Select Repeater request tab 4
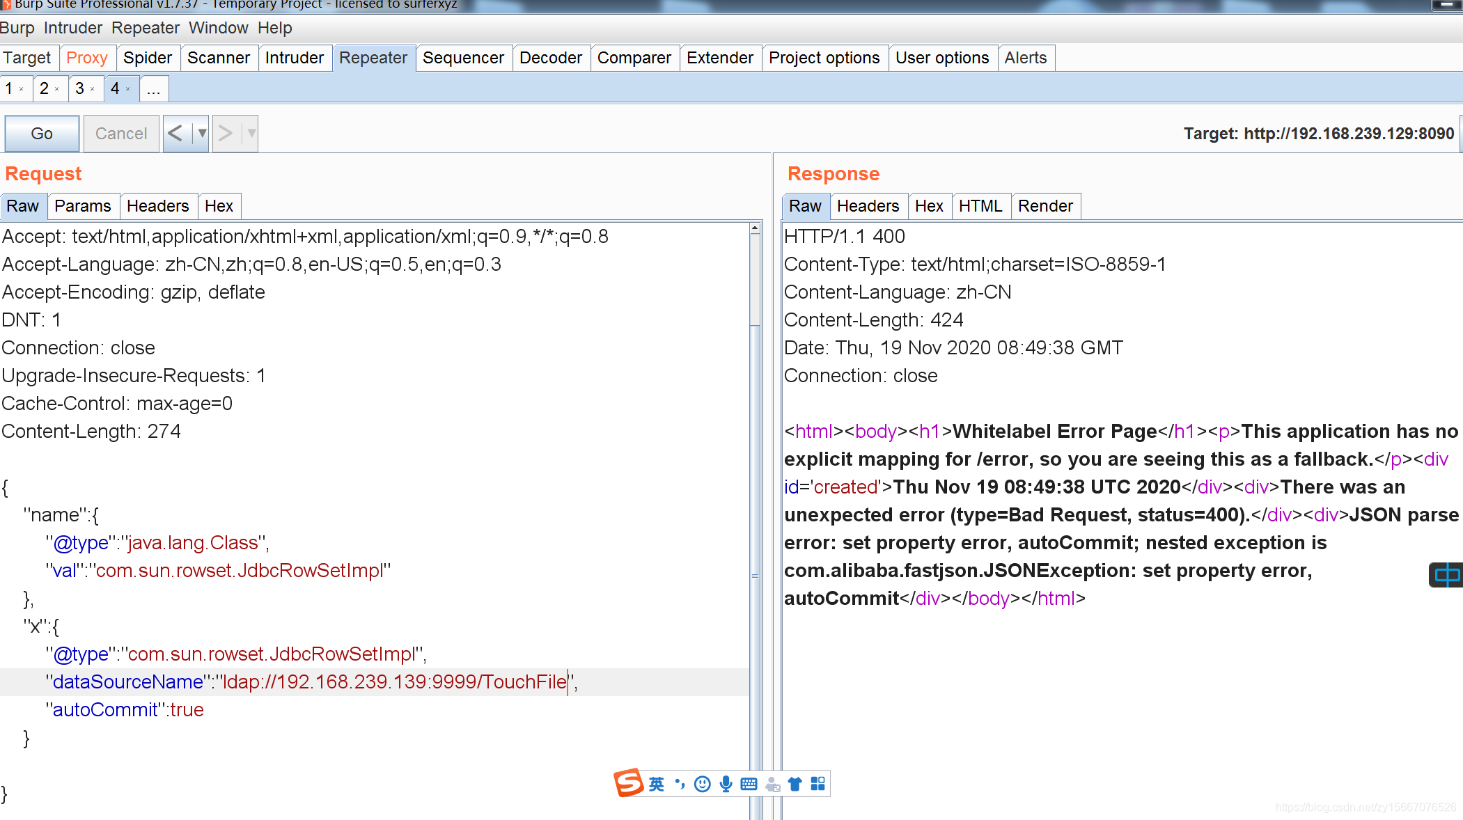 pyautogui.click(x=115, y=88)
